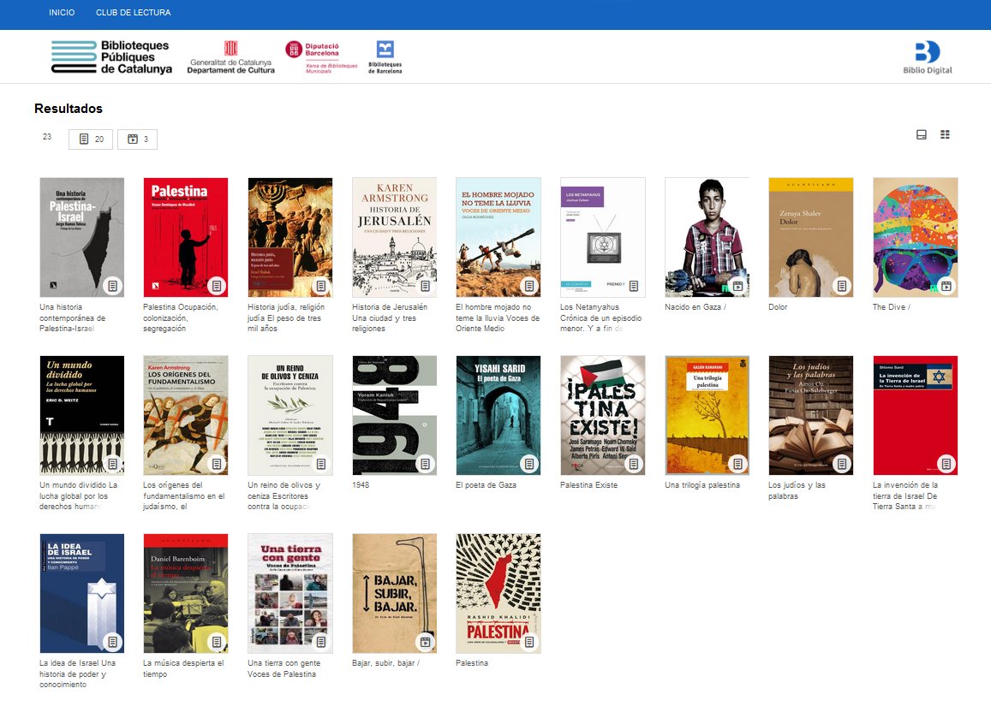Image resolution: width=991 pixels, height=706 pixels.
Task: Click title link 'Historia judía, religión judía'
Action: click(x=286, y=317)
